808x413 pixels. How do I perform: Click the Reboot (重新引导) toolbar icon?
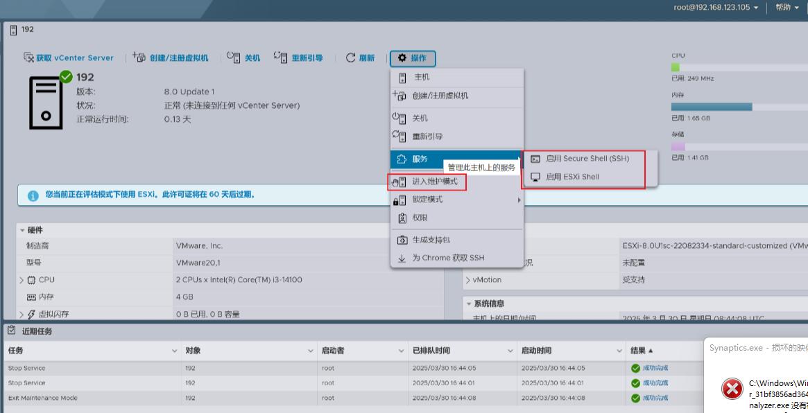[280, 58]
